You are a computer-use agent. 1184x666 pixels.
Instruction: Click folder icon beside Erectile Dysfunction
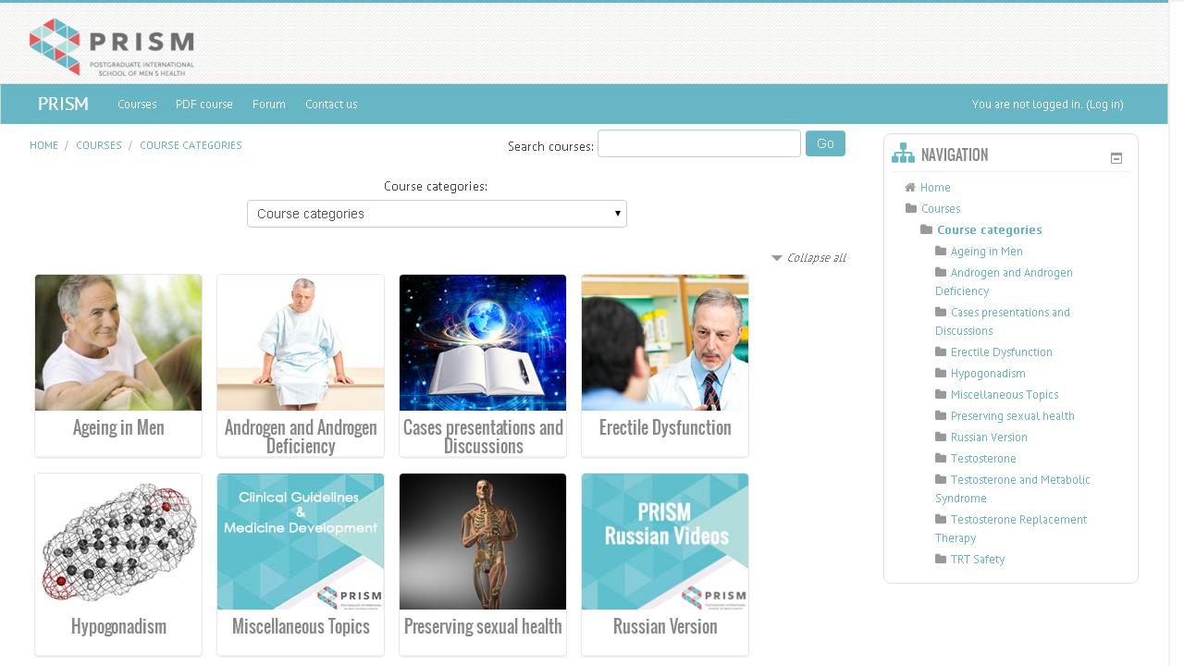point(941,351)
